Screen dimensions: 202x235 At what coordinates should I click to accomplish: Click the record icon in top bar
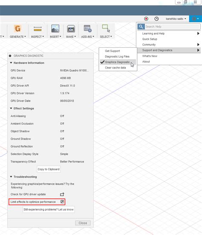click(x=146, y=19)
